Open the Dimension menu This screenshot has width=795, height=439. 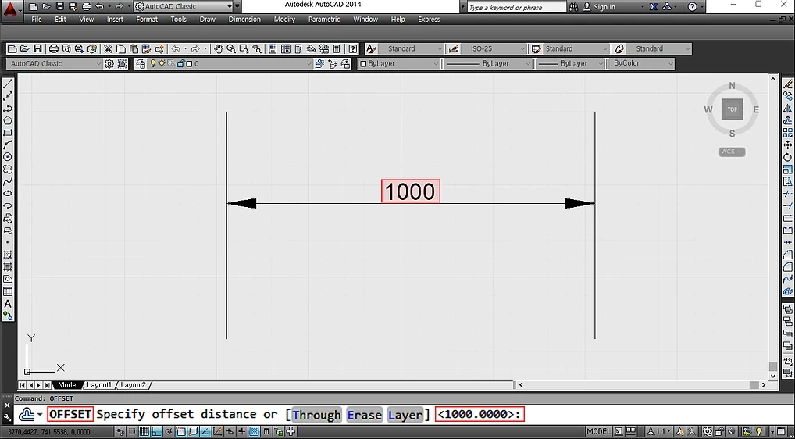(244, 20)
